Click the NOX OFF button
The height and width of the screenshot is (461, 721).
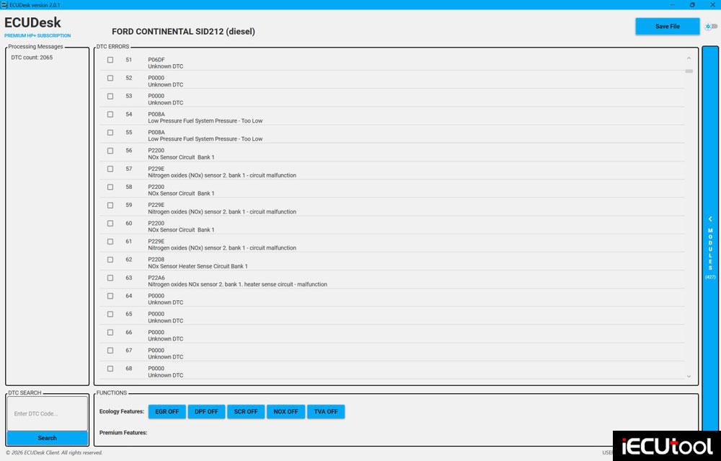click(286, 412)
